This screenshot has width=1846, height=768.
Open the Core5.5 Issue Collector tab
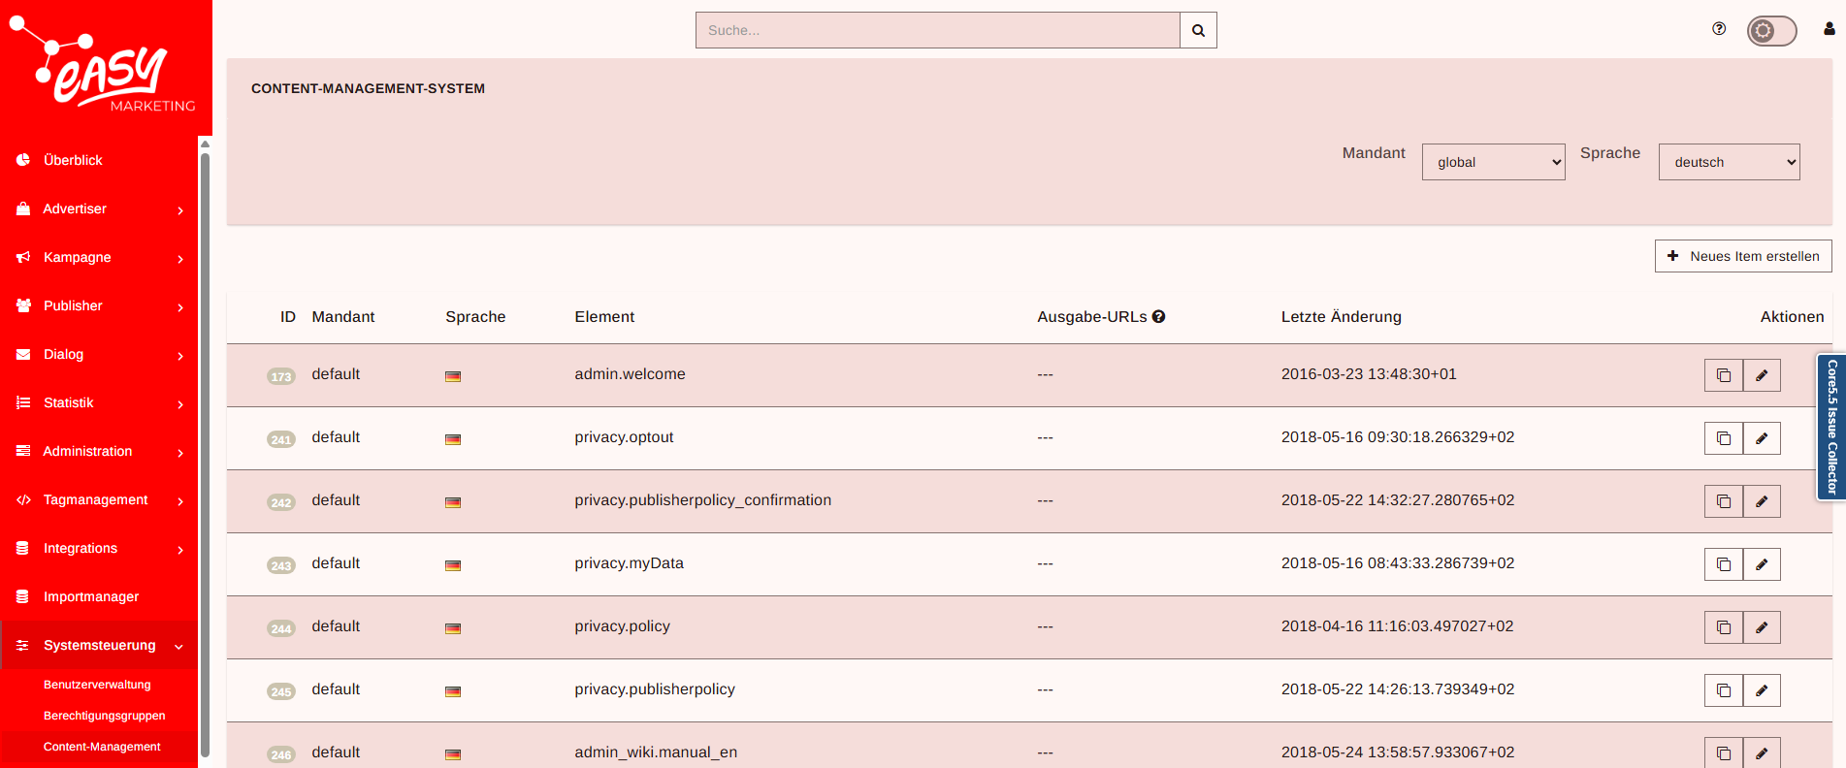1830,427
